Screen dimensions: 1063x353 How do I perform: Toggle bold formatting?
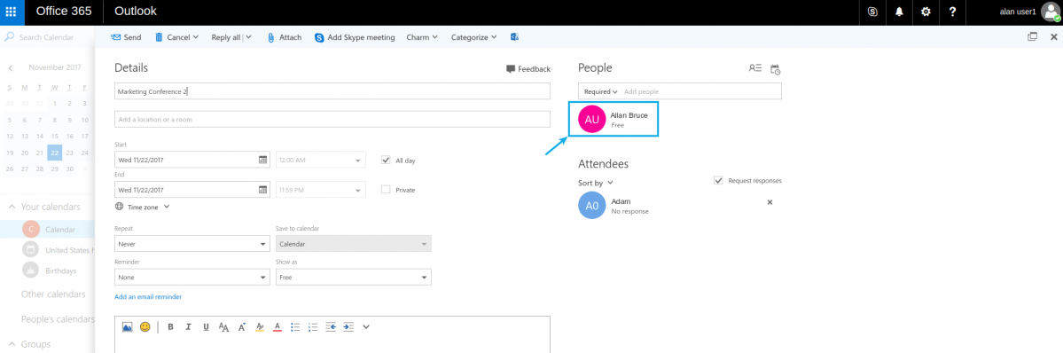tap(171, 326)
